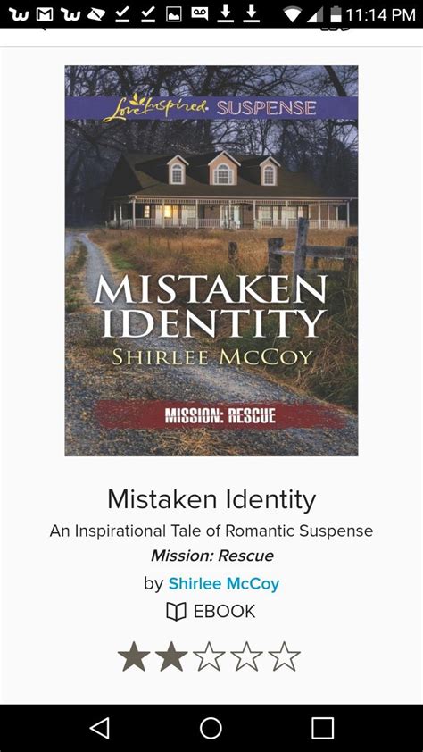This screenshot has height=752, width=423.
Task: Tap the voicemail notification icon
Action: pyautogui.click(x=199, y=14)
